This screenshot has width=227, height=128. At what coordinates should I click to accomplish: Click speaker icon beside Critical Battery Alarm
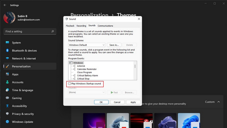pos(74,75)
